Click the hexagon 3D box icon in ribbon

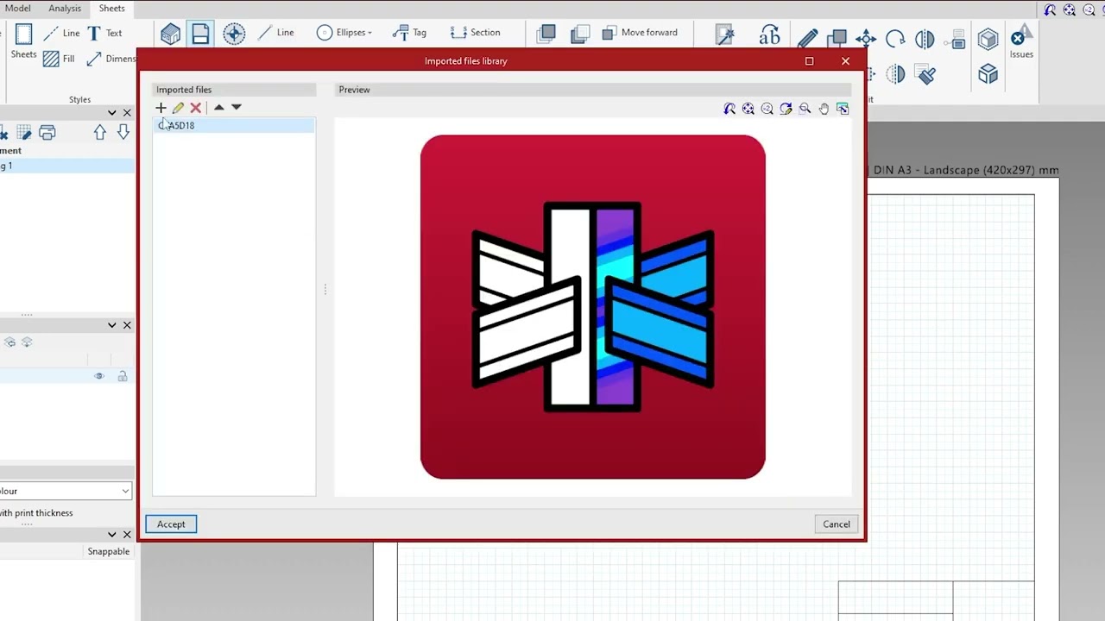(x=988, y=39)
